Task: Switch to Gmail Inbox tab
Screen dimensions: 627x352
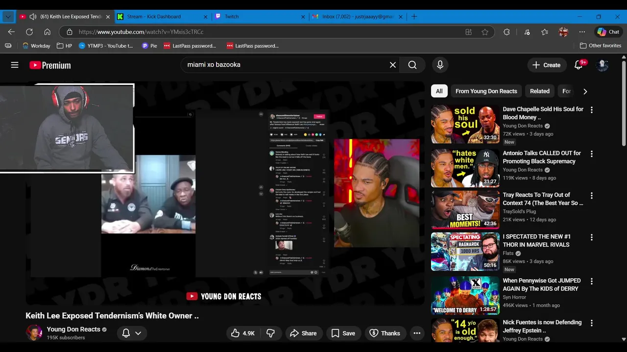Action: coord(358,17)
